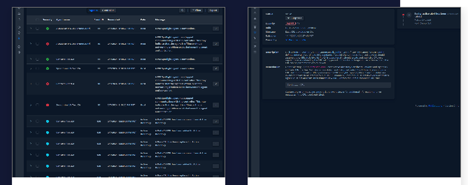The height and width of the screenshot is (185, 468).
Task: Tick the checkbox of the second red-cross row
Action: click(x=37, y=84)
